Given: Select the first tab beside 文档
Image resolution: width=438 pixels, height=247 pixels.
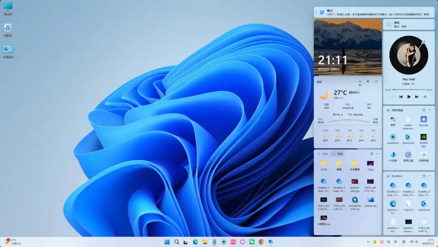Looking at the screenshot, I should pyautogui.click(x=323, y=154).
